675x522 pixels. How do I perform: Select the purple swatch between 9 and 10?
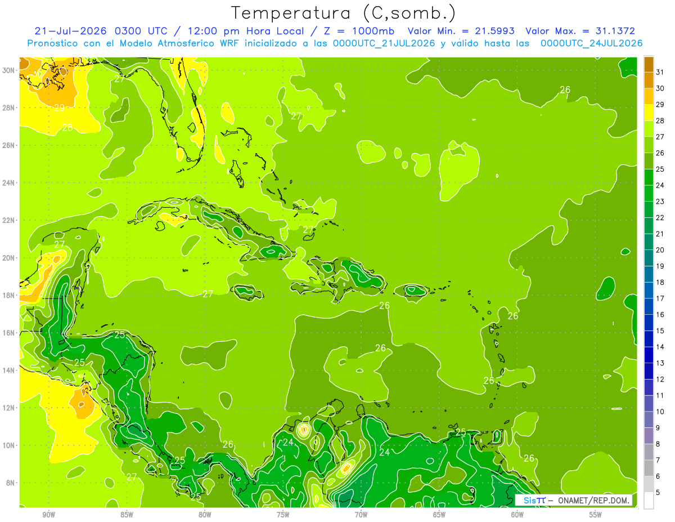coord(649,420)
